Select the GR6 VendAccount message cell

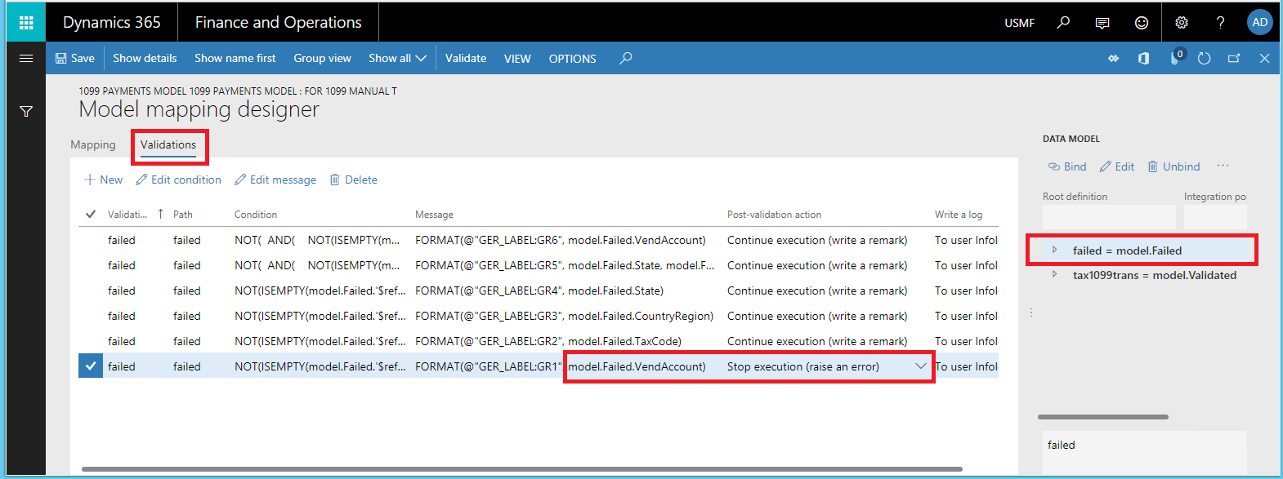point(561,240)
